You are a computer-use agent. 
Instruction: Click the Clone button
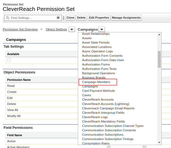[70, 18]
